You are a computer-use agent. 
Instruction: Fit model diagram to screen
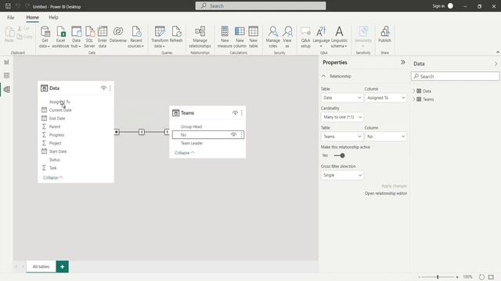[x=491, y=277]
